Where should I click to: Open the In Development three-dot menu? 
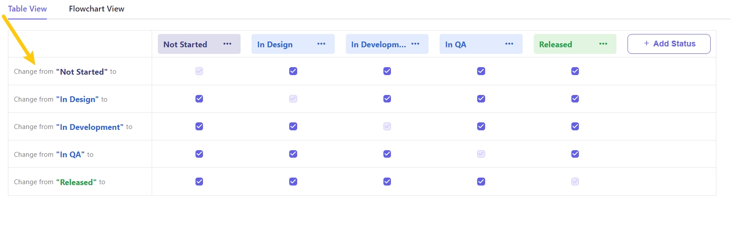point(415,44)
